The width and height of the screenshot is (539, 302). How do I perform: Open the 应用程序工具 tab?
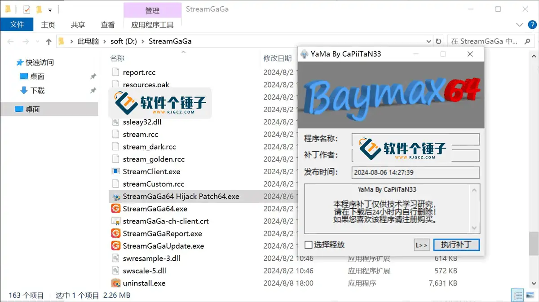153,25
